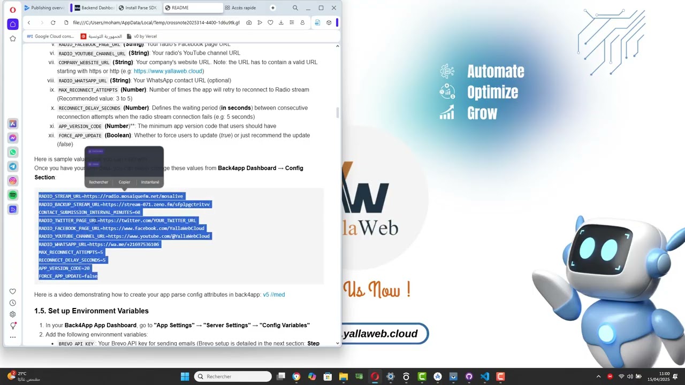This screenshot has width=685, height=385.
Task: Open Telegram in Opera sidebar
Action: [13, 166]
